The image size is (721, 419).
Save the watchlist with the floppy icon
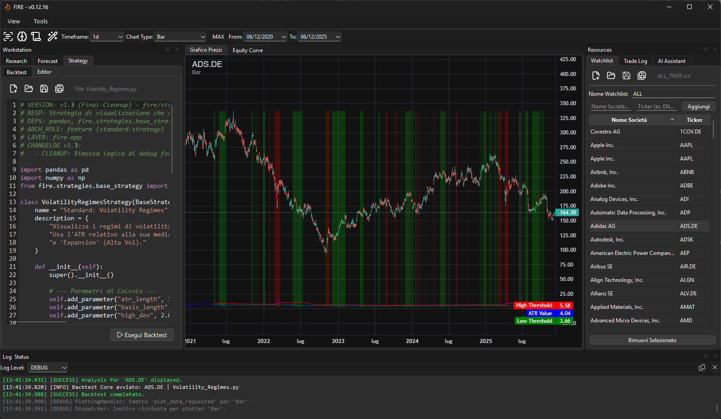point(626,76)
